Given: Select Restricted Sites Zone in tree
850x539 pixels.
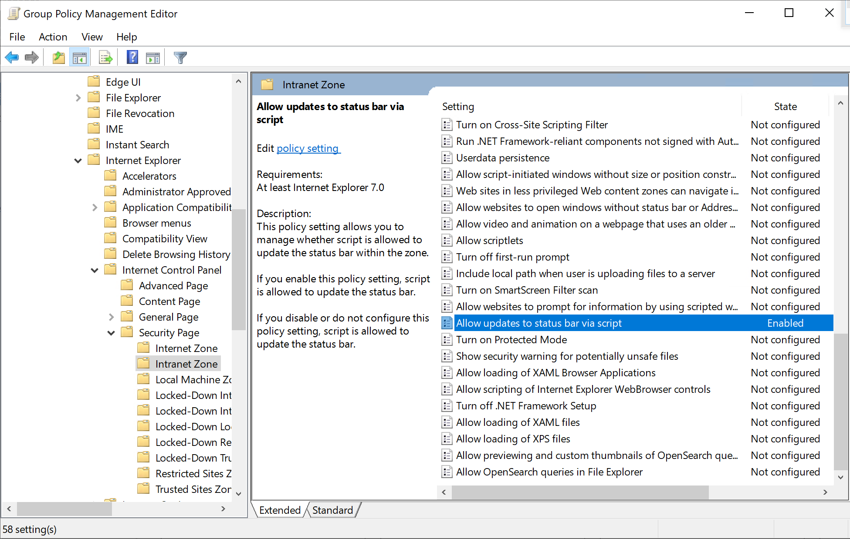Looking at the screenshot, I should pos(193,473).
